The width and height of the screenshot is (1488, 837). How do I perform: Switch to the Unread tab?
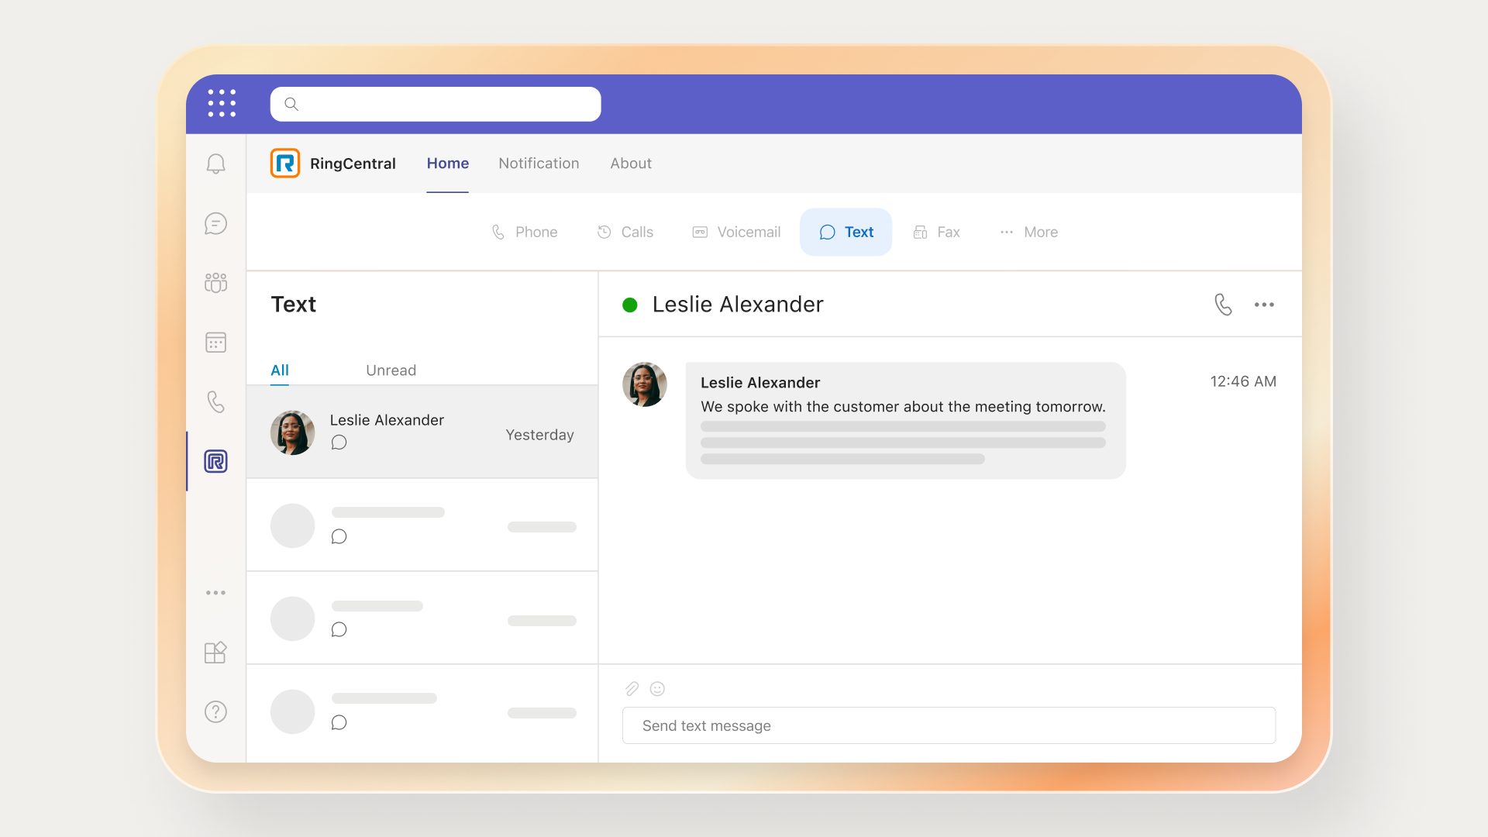391,370
